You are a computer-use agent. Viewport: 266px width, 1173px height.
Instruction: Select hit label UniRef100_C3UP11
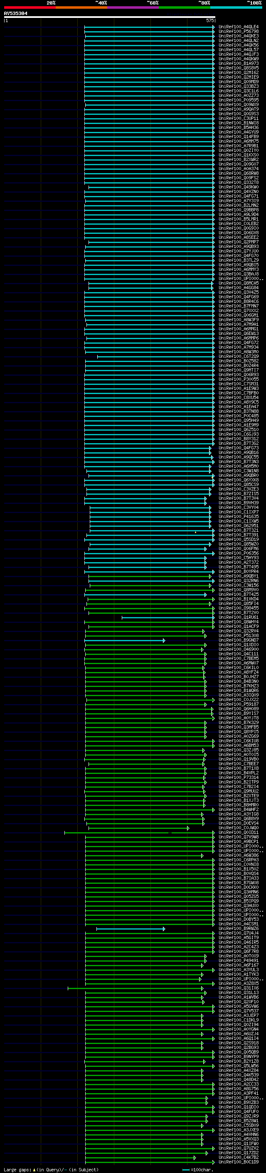(238, 119)
